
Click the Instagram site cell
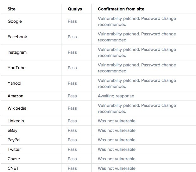[x=17, y=52]
